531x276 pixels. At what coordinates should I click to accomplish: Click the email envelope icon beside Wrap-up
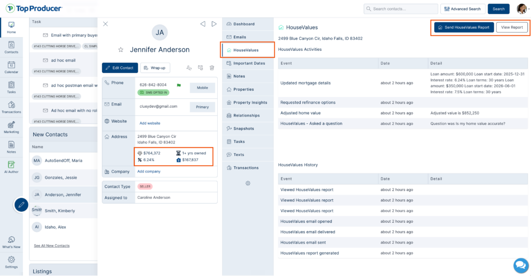[x=201, y=68]
